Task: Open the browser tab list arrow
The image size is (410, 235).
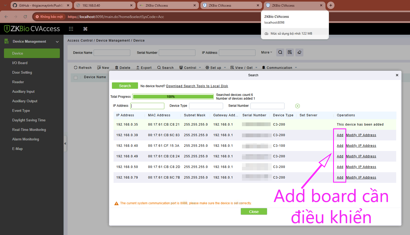Action: point(5,5)
